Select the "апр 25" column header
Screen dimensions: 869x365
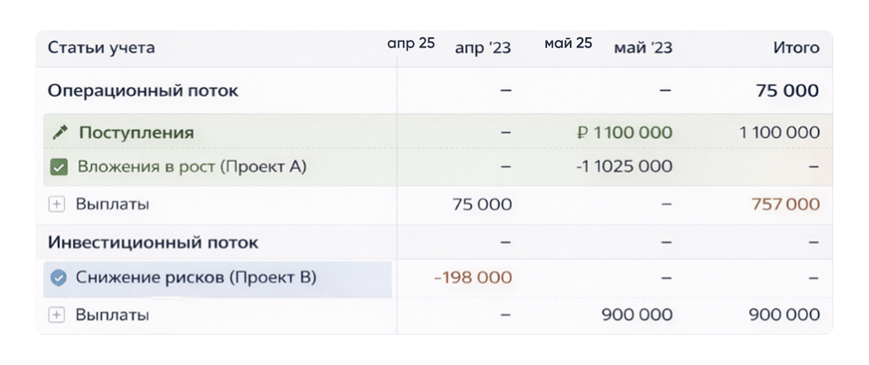coord(411,43)
